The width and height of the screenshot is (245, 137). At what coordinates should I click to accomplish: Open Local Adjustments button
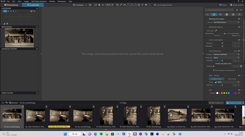[163, 5]
